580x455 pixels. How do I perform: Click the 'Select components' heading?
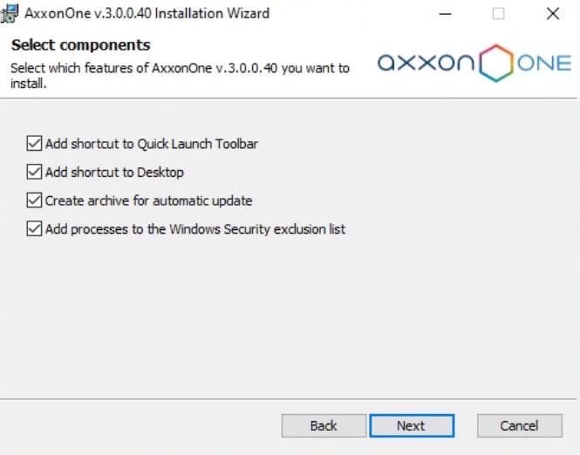[x=81, y=45]
